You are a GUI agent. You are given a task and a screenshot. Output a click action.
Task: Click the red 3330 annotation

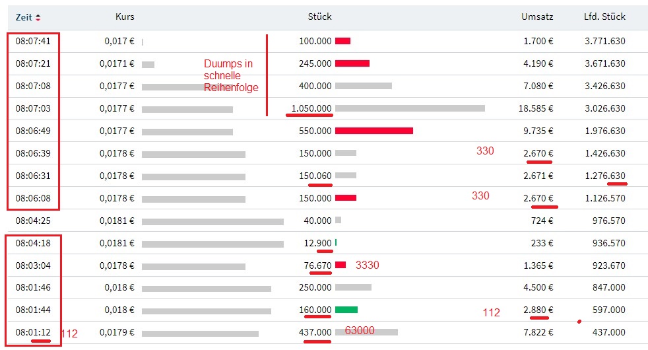(x=367, y=265)
